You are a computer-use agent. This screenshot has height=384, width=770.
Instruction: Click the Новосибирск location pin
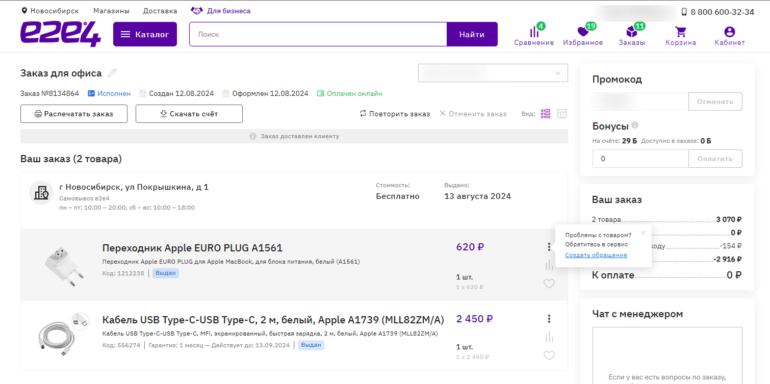click(x=24, y=11)
